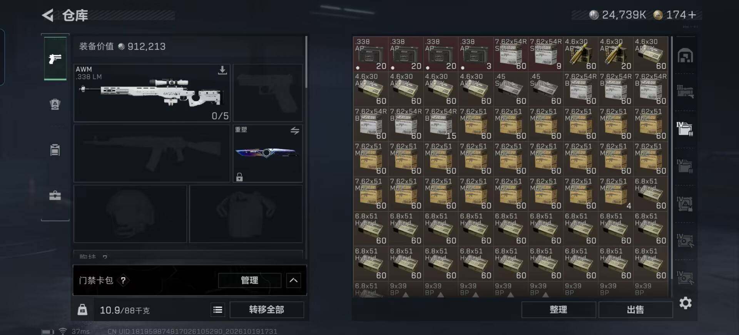Open the level III weapon case container

[x=685, y=92]
